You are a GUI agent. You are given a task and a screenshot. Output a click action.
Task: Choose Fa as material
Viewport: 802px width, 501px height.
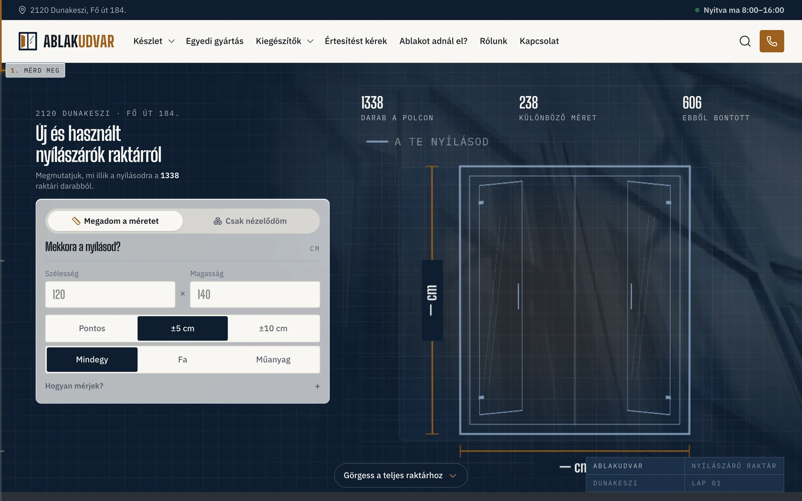coord(183,359)
